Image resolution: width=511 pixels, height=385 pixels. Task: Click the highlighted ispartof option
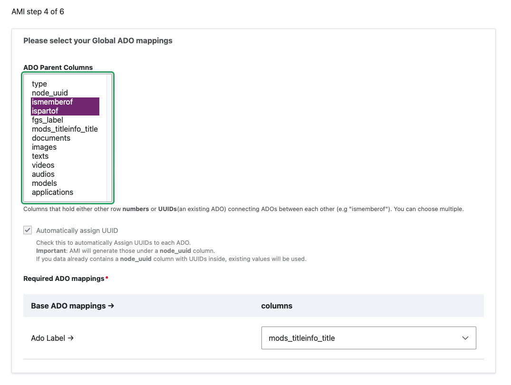[45, 111]
